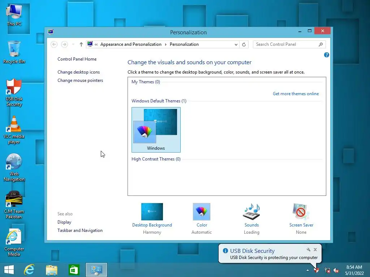Refresh the Control Panel address bar
Screen dimensions: 370x277
click(244, 44)
